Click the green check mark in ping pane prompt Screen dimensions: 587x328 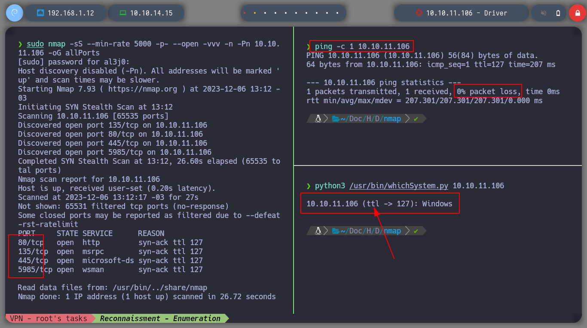416,119
